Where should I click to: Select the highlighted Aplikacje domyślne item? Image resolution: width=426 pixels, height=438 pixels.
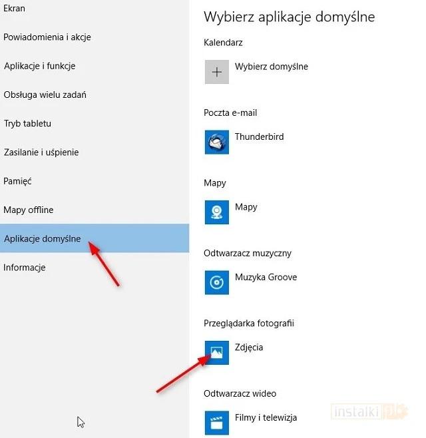pos(43,238)
